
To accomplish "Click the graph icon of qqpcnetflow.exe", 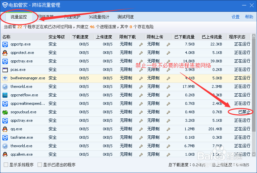I will pos(5,95).
